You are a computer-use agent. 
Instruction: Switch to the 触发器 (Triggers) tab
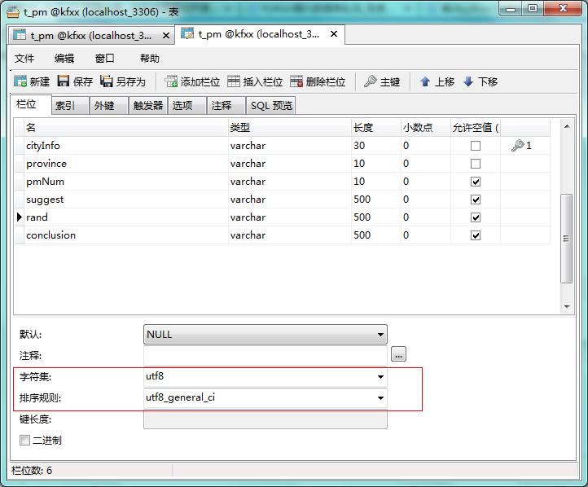click(148, 106)
